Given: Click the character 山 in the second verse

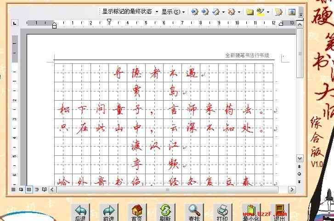Looking at the screenshot, I should point(119,128).
